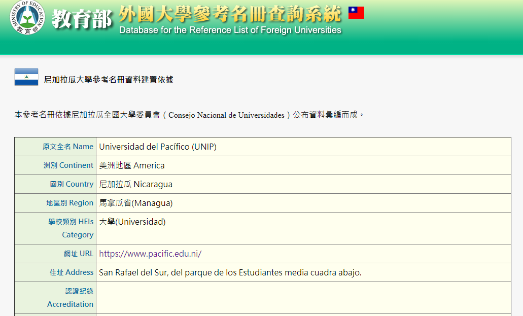Click the 美洲地區 America value
523x316 pixels.
point(132,165)
